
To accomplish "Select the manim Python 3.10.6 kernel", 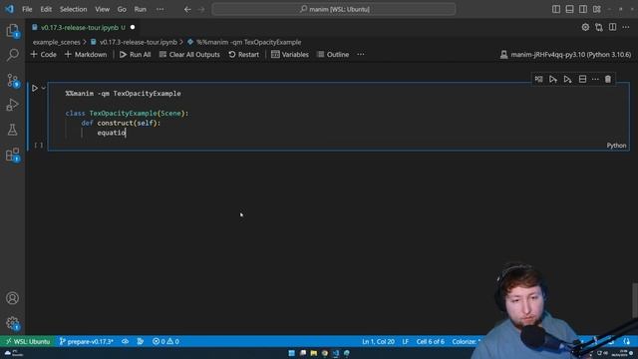I will tap(565, 54).
